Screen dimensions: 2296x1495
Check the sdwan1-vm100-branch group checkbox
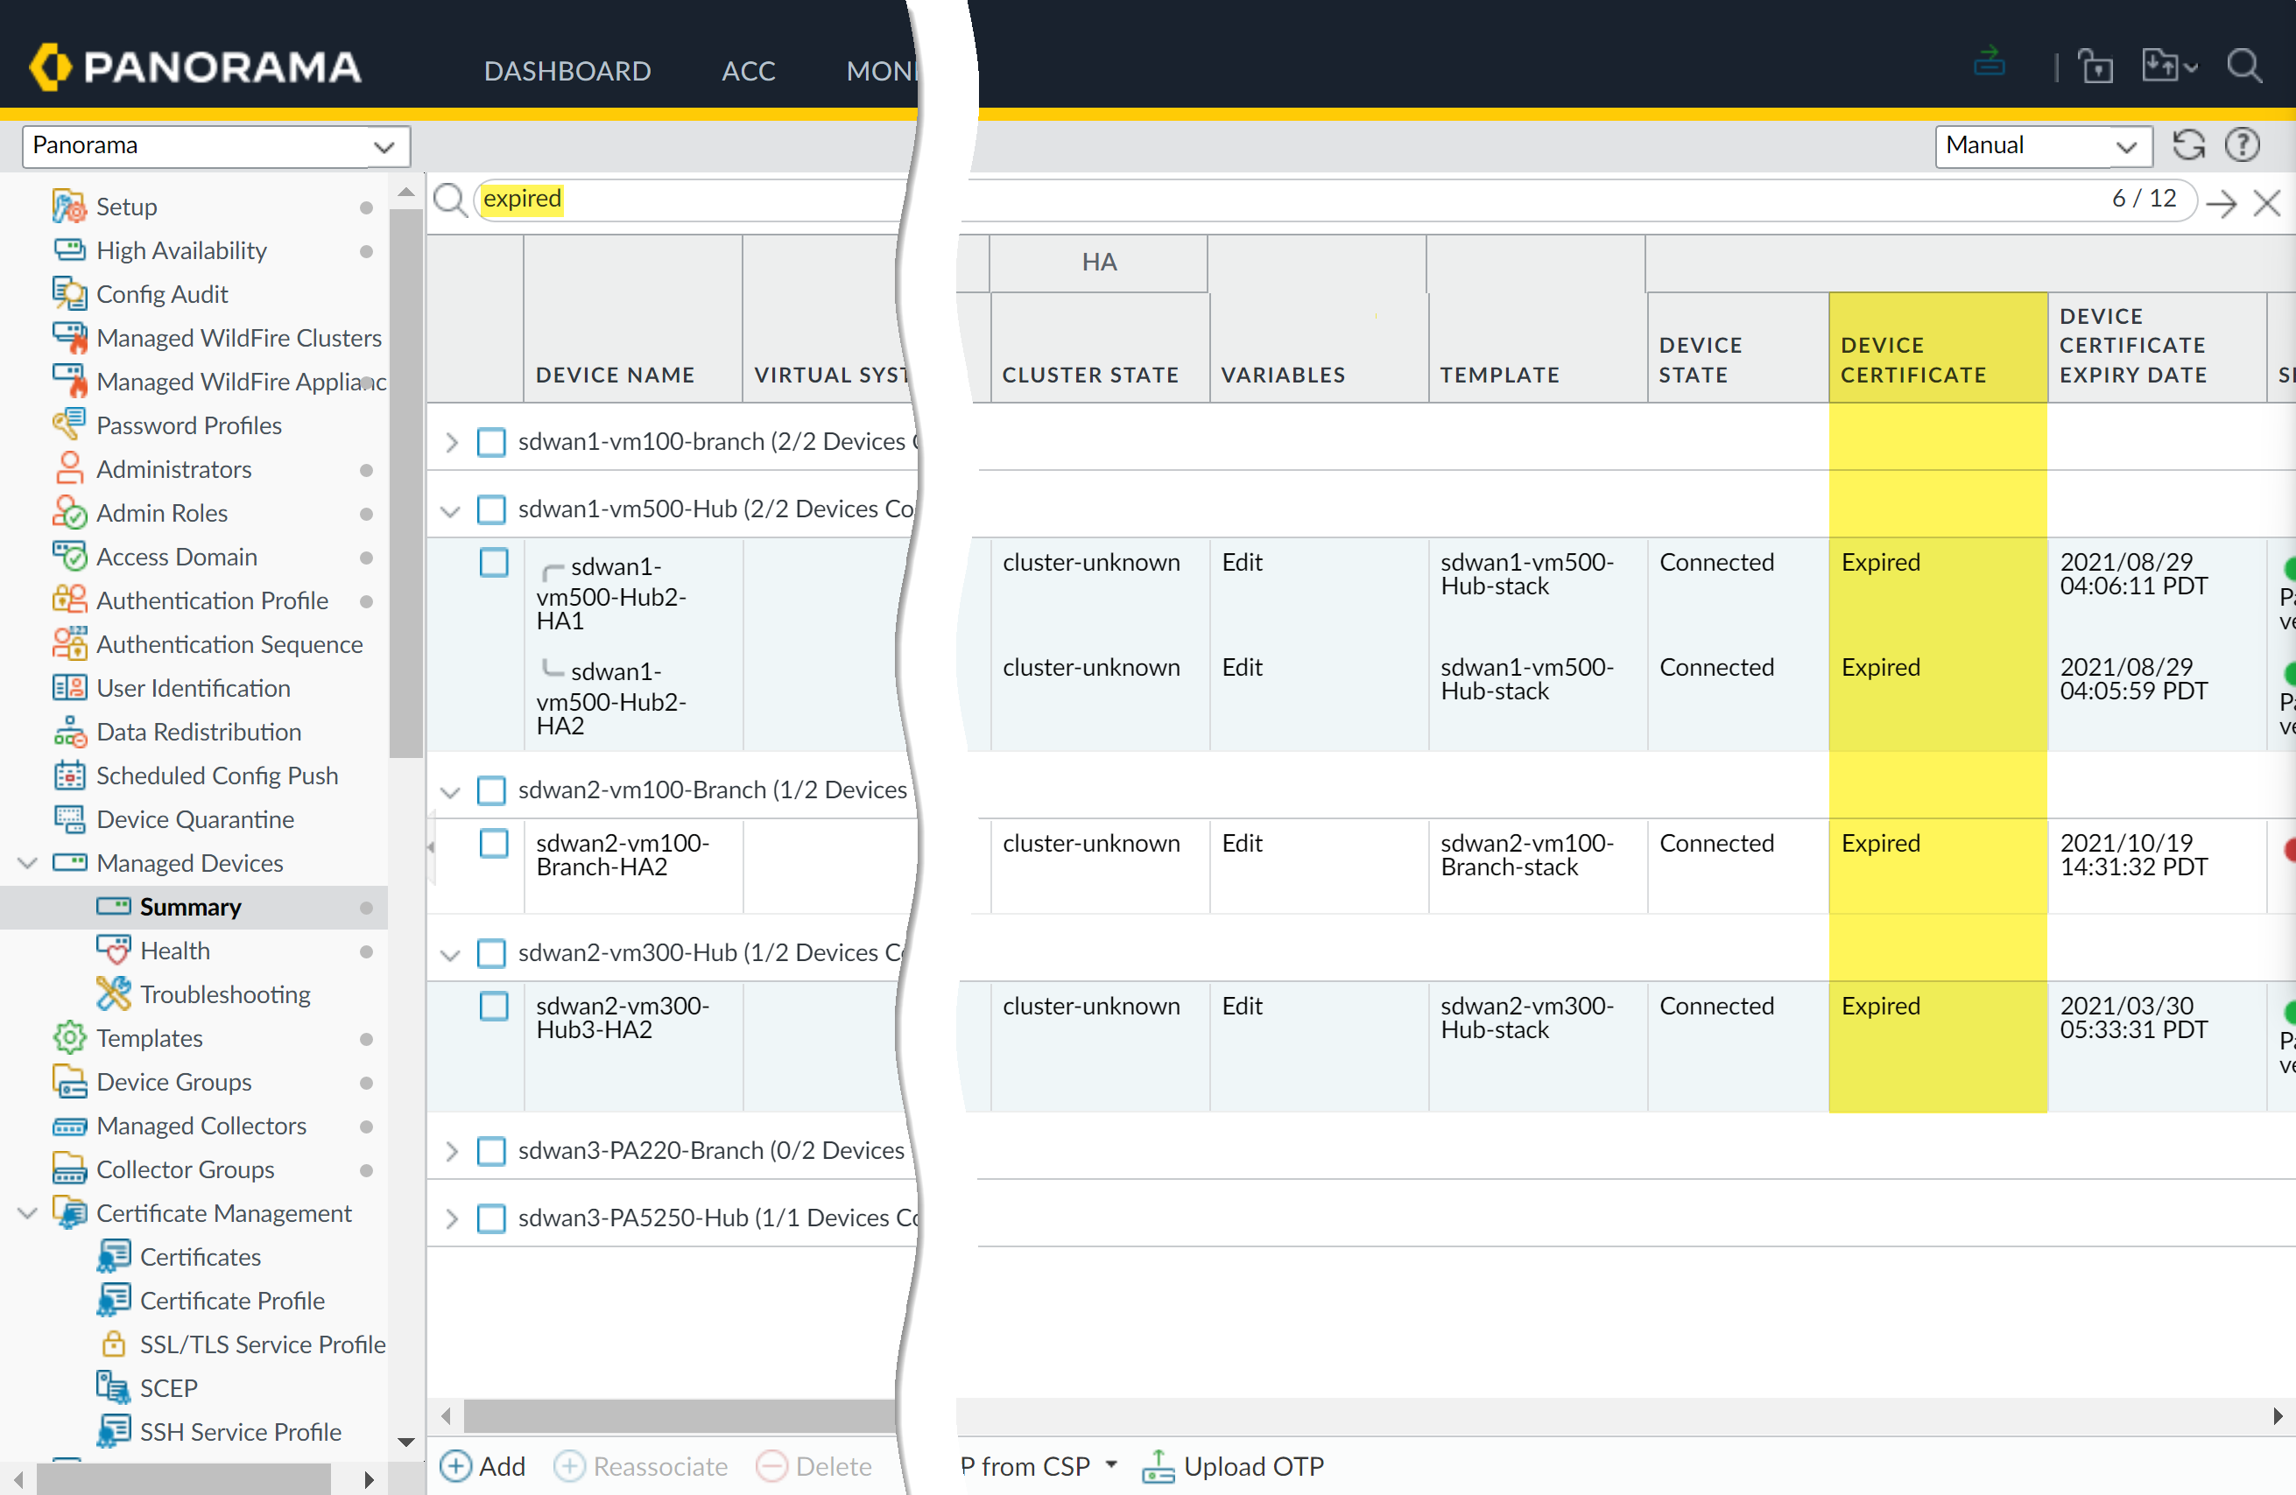pyautogui.click(x=492, y=442)
